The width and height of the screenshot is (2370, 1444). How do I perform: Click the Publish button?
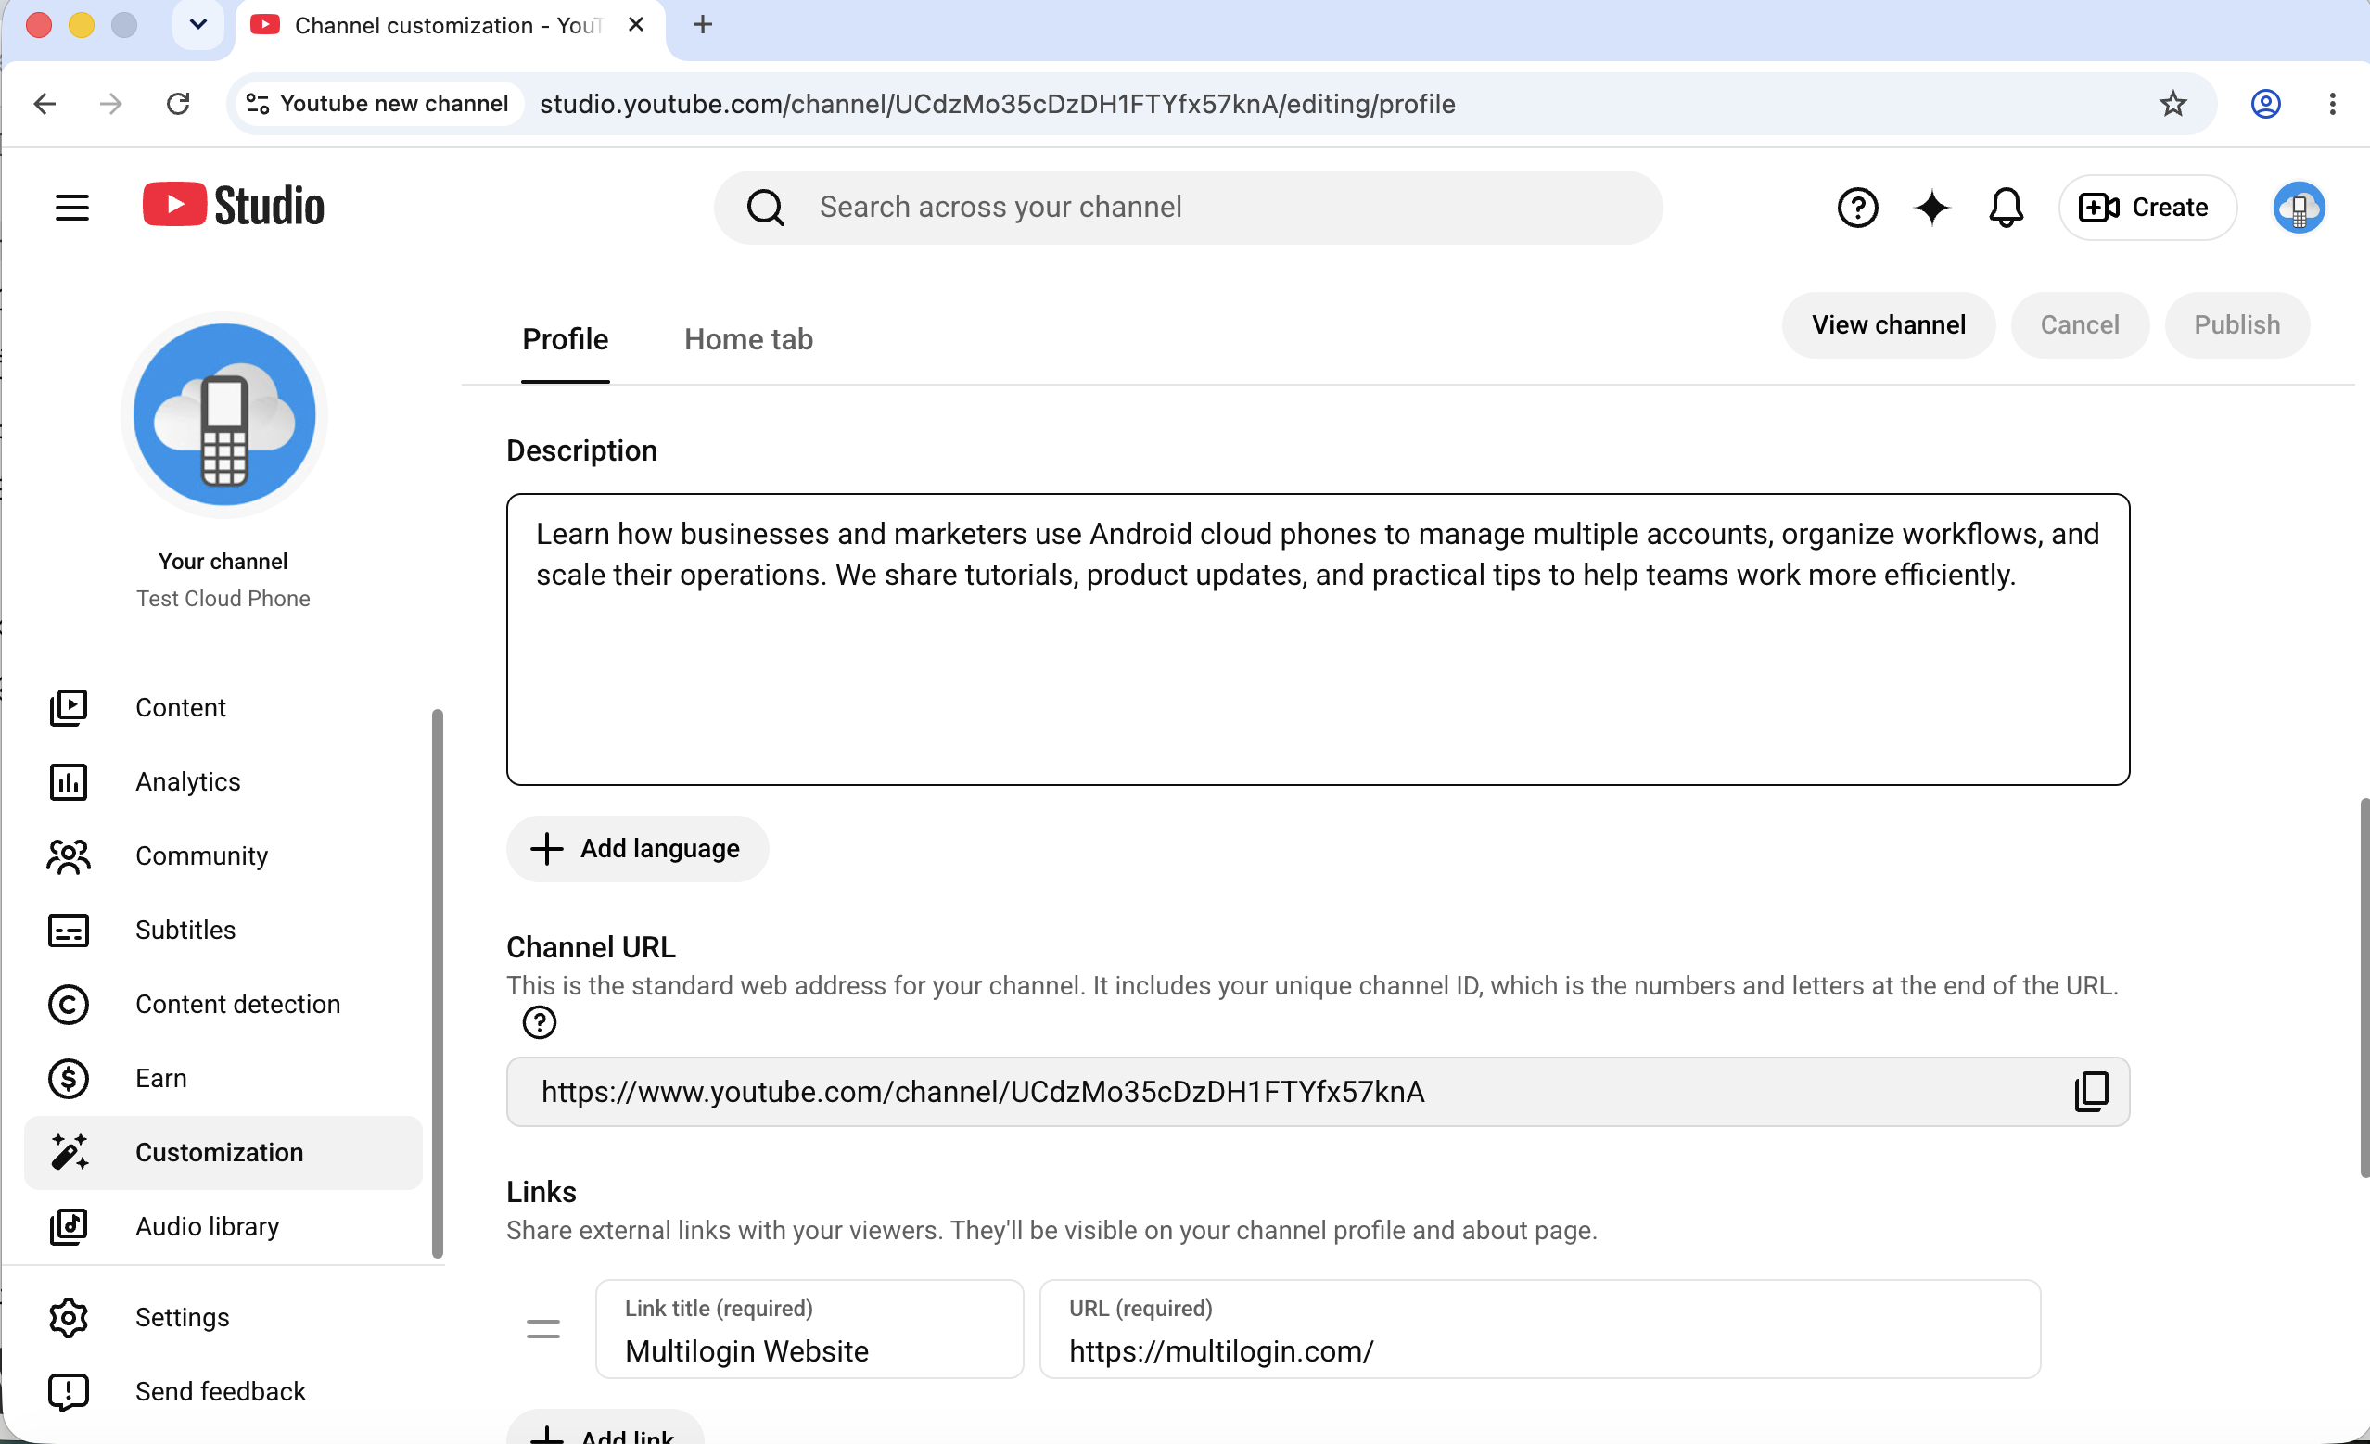click(x=2236, y=325)
